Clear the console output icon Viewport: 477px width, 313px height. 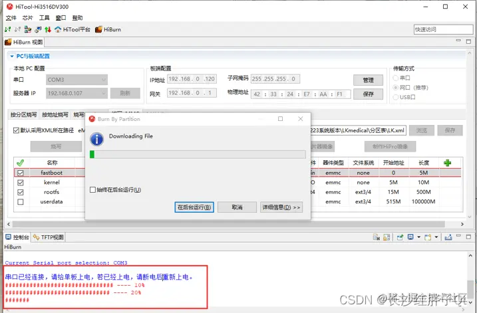click(377, 237)
